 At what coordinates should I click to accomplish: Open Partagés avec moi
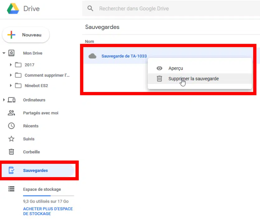(40, 113)
